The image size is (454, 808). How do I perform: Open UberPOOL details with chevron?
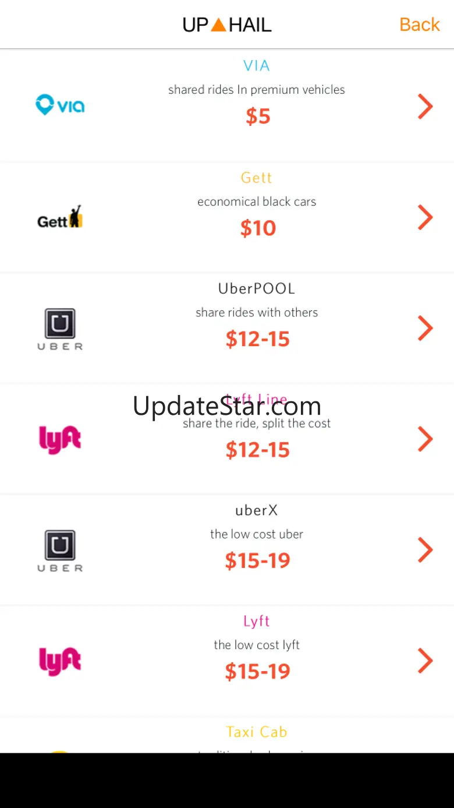tap(425, 329)
